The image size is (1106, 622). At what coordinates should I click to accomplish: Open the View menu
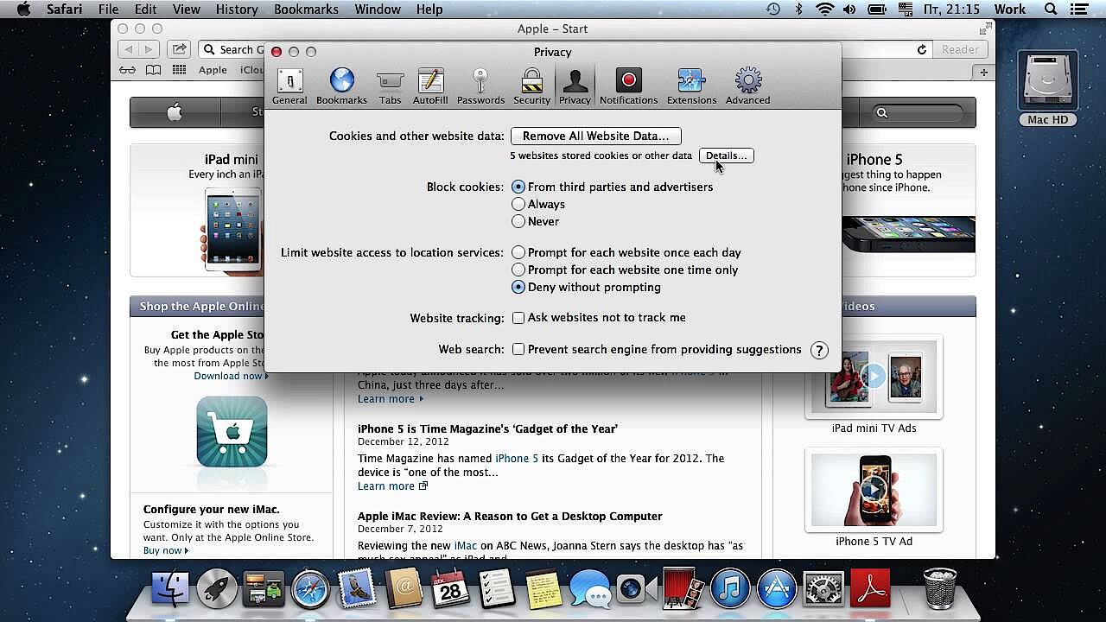coord(186,10)
